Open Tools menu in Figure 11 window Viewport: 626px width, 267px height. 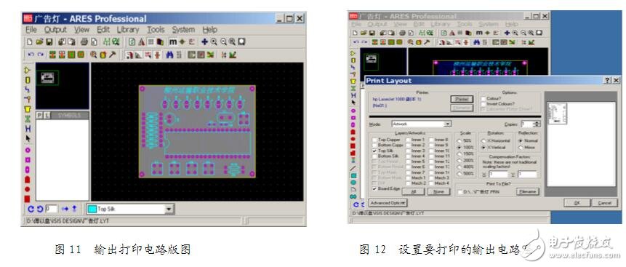tap(156, 30)
